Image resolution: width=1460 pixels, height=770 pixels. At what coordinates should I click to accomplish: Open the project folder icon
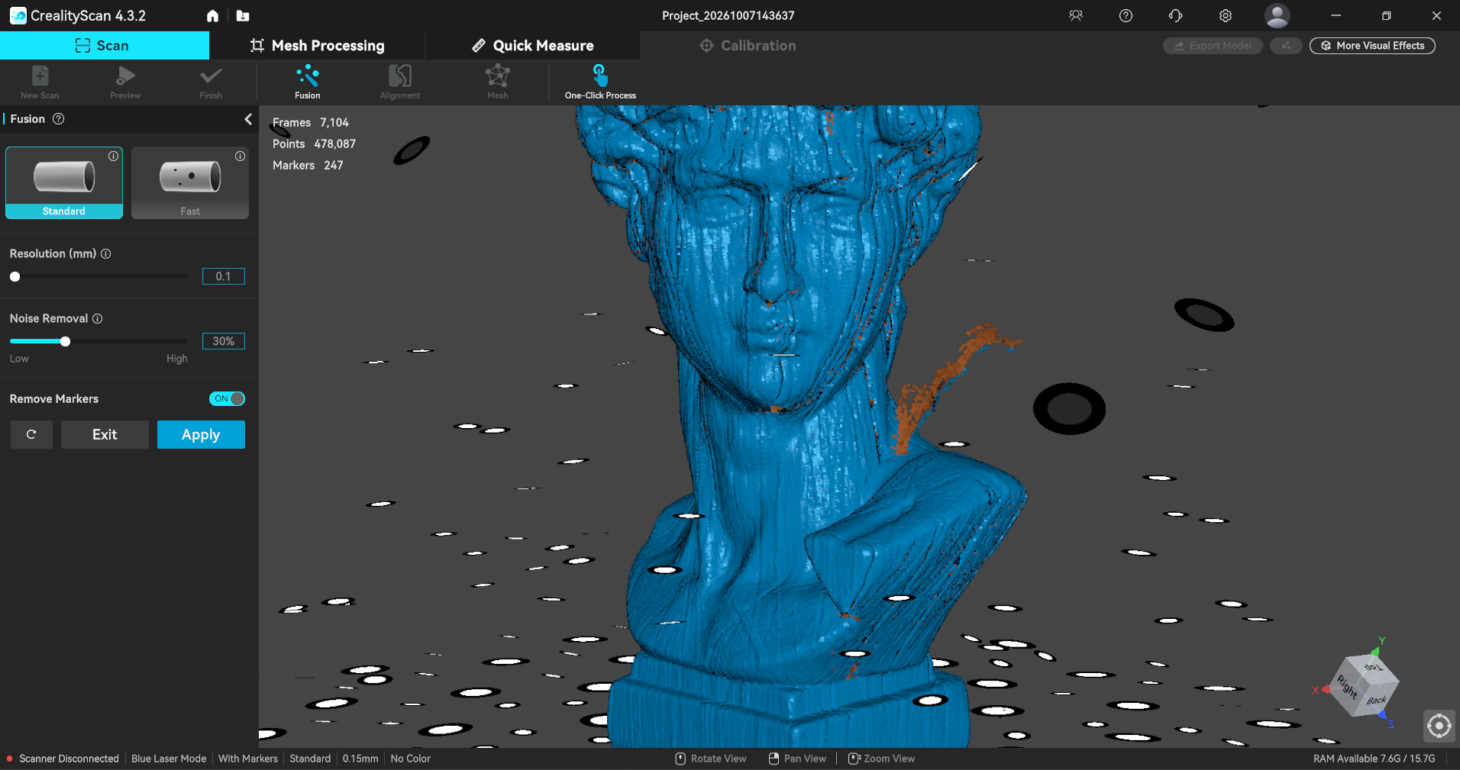(243, 15)
